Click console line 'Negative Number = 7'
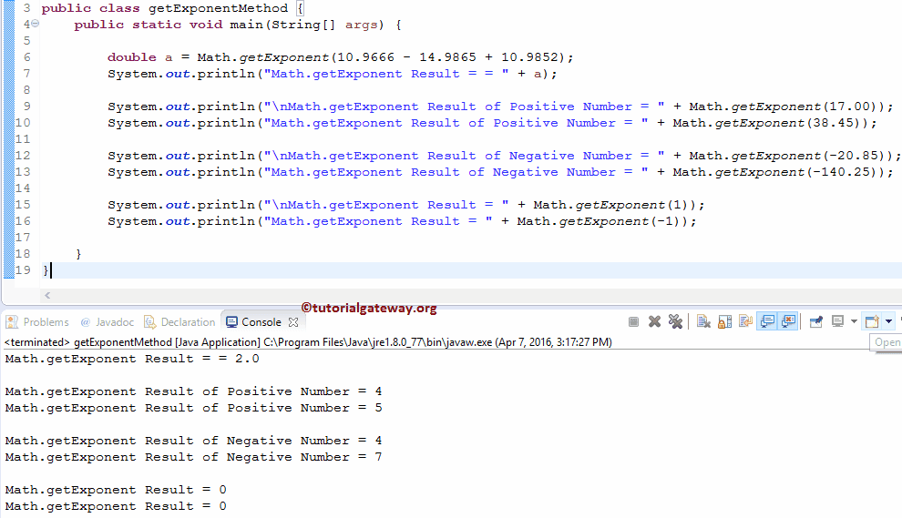This screenshot has width=902, height=518. click(304, 457)
